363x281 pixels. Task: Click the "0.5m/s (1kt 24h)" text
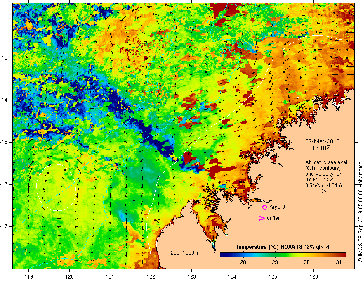(x=323, y=186)
